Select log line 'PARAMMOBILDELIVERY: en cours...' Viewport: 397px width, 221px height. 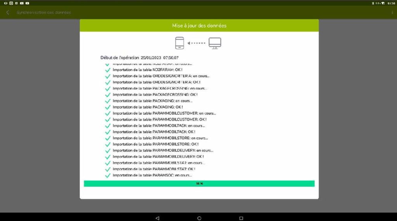click(x=163, y=150)
